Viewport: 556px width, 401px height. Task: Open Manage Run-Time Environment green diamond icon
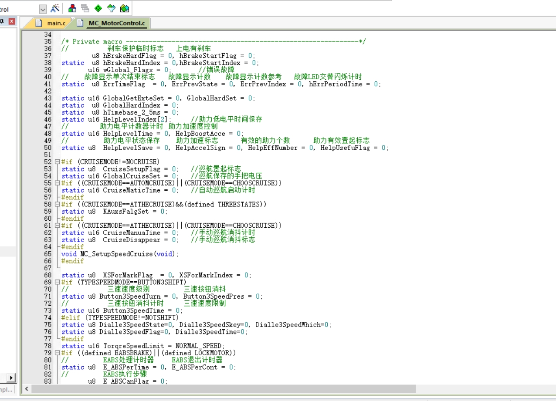click(98, 8)
